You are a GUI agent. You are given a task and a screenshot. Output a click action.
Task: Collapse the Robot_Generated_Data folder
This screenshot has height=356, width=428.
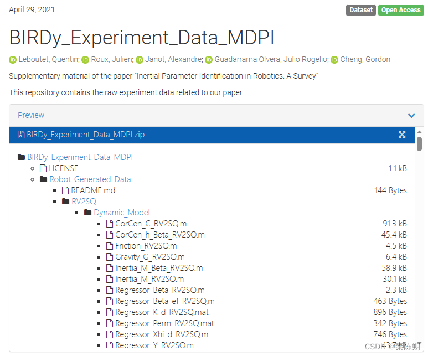(90, 179)
